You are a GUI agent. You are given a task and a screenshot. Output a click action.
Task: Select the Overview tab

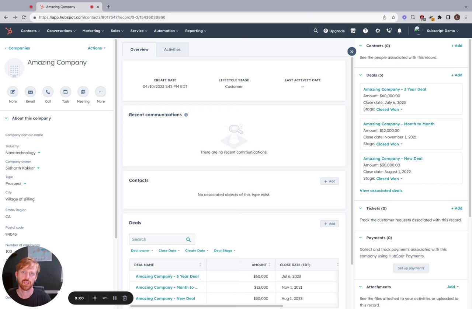click(x=139, y=49)
